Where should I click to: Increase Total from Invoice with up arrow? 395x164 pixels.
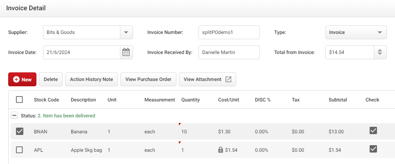[x=380, y=50]
